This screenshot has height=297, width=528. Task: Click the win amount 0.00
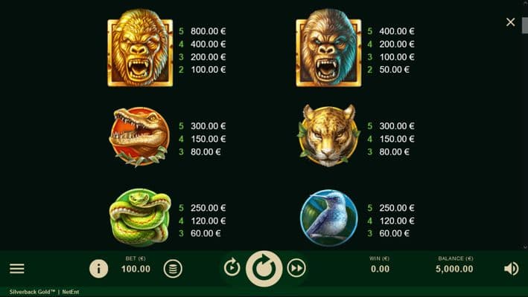pyautogui.click(x=380, y=269)
